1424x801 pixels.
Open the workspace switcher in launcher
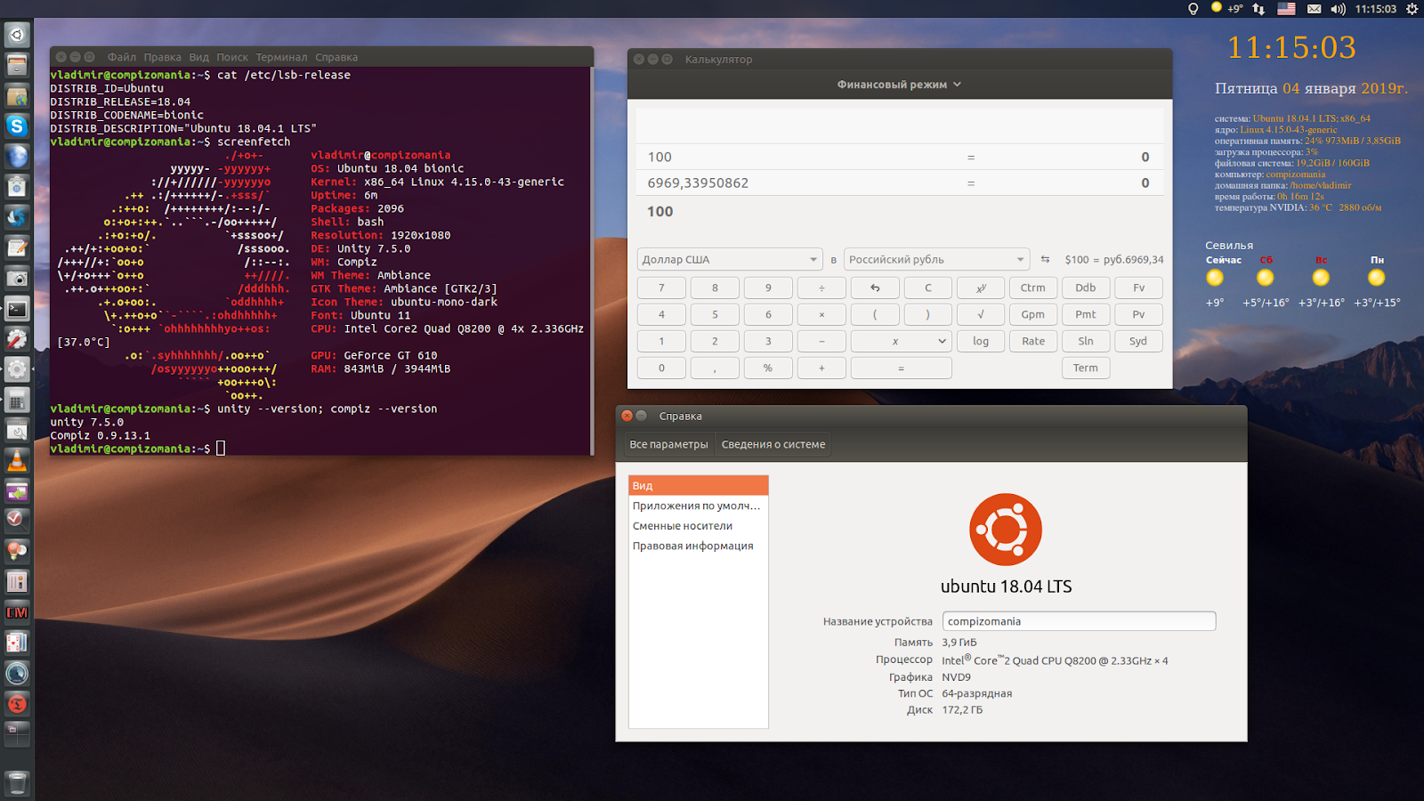pyautogui.click(x=17, y=734)
